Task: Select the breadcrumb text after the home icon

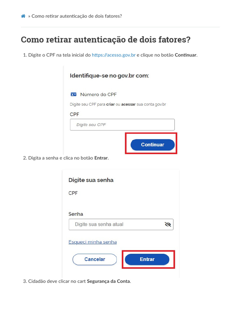Action: pyautogui.click(x=77, y=16)
